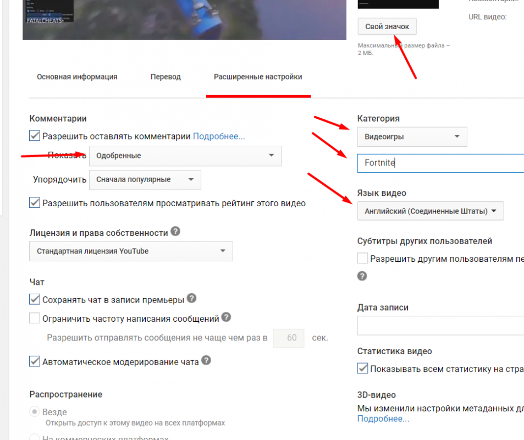The image size is (524, 440).
Task: Click the '3D-видео' heading
Action: 377,395
